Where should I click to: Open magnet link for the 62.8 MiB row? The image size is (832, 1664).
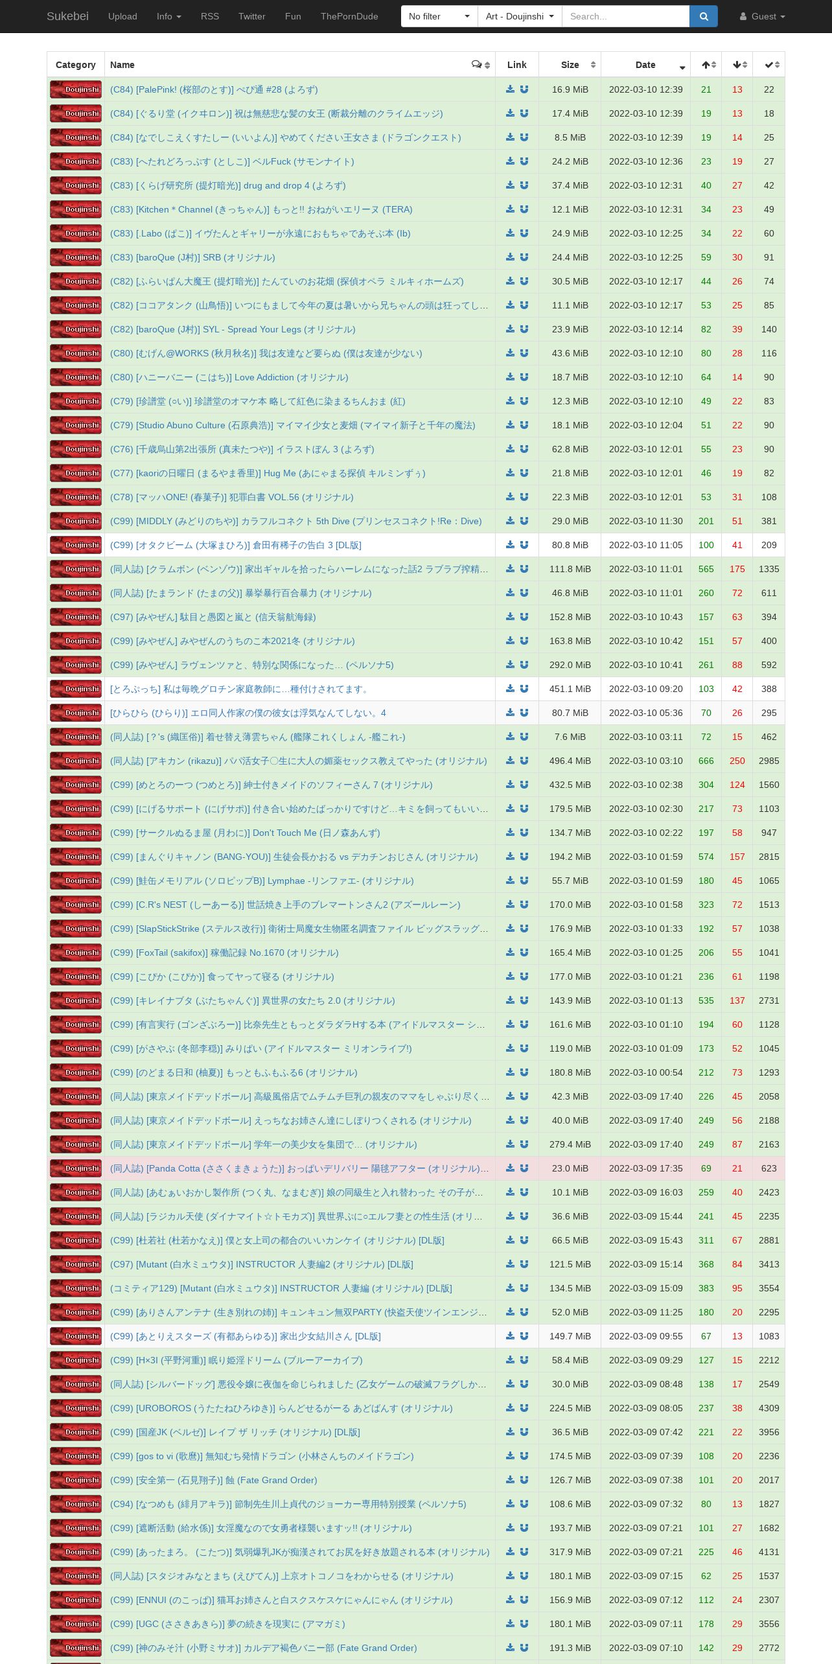point(524,449)
